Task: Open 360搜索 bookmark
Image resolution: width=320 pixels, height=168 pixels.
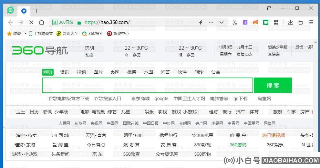Action: point(93,34)
